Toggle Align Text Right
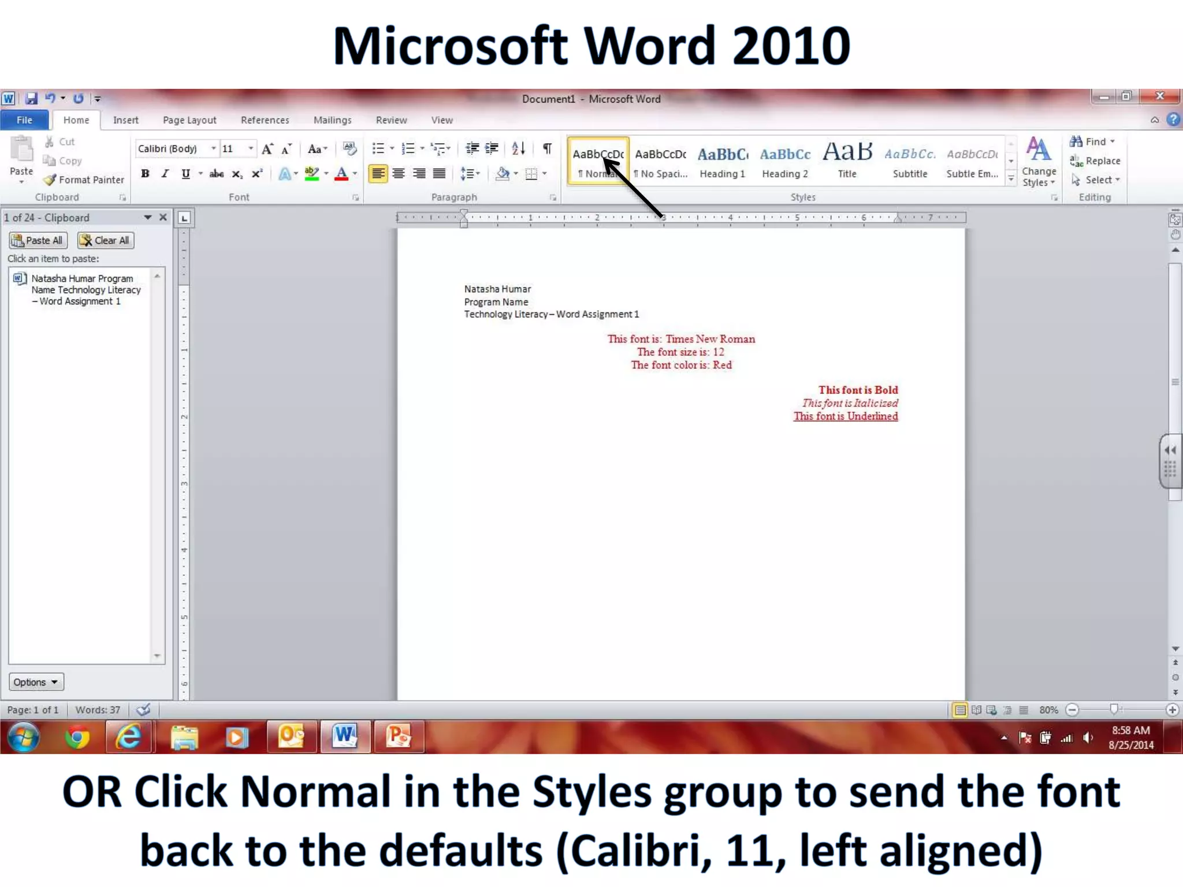Image resolution: width=1183 pixels, height=887 pixels. [419, 173]
